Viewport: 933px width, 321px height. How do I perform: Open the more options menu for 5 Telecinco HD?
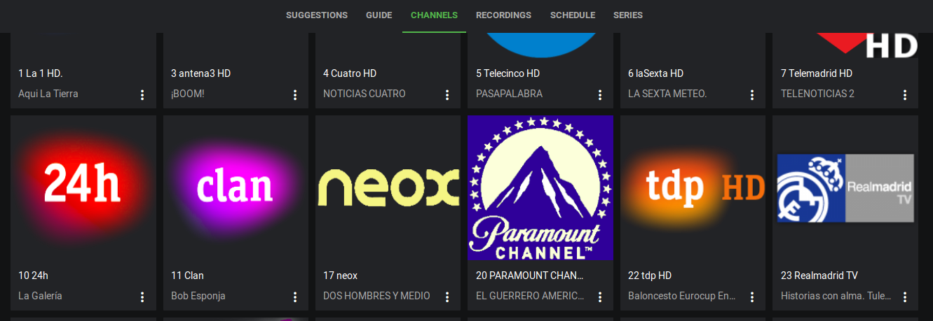click(600, 94)
